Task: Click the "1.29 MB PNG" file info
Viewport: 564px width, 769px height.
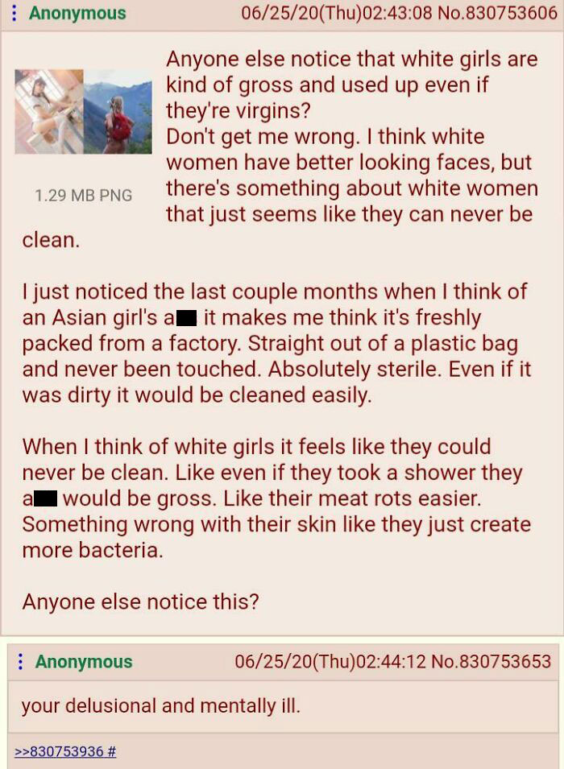Action: [83, 195]
